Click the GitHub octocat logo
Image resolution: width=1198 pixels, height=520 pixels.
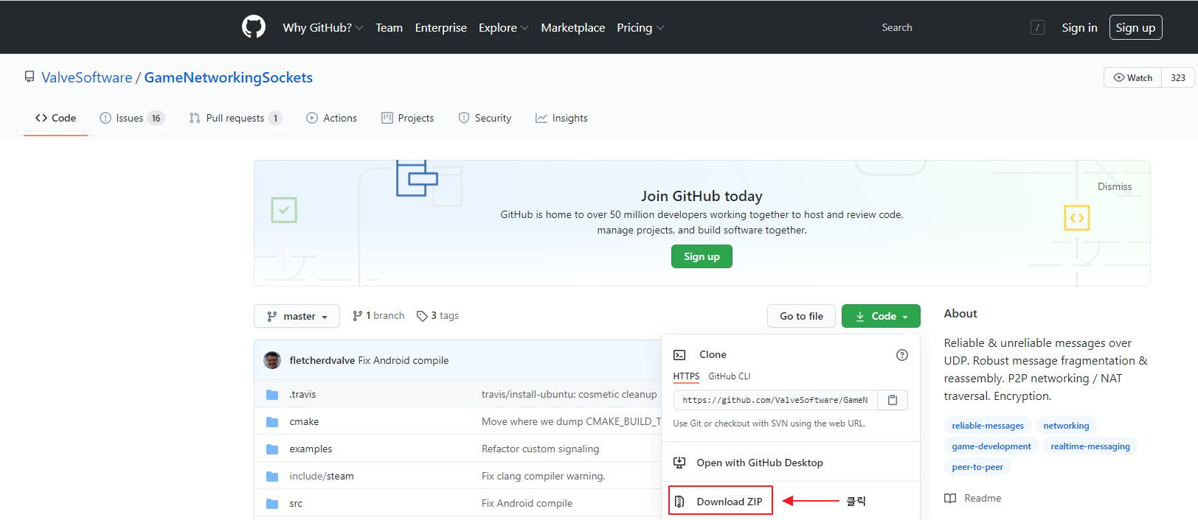click(x=254, y=27)
